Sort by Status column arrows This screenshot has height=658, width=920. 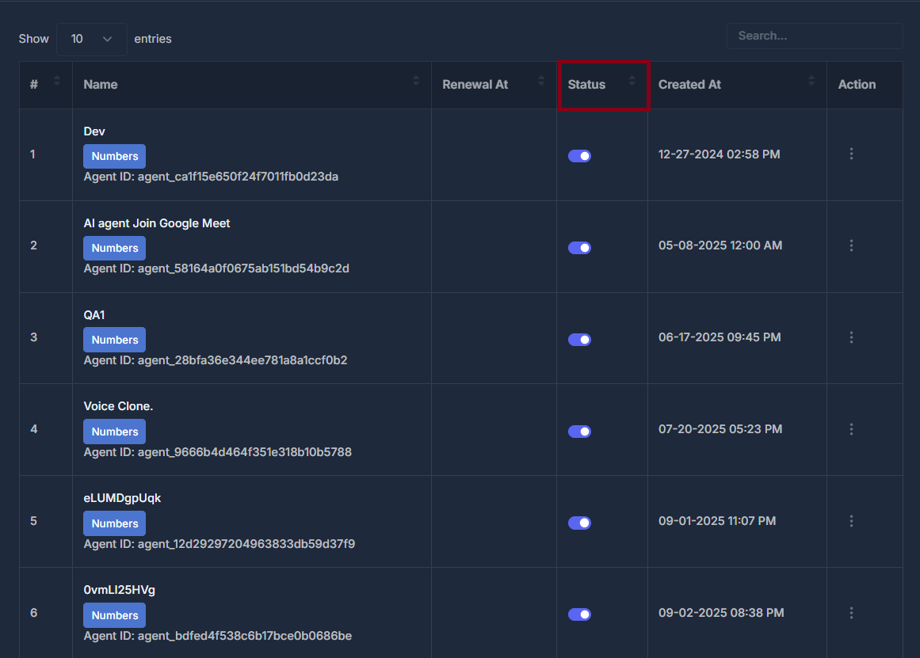[x=632, y=81]
